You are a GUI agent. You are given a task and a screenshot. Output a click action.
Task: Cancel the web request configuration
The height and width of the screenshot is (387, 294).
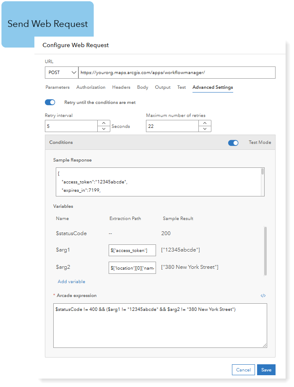(x=243, y=370)
